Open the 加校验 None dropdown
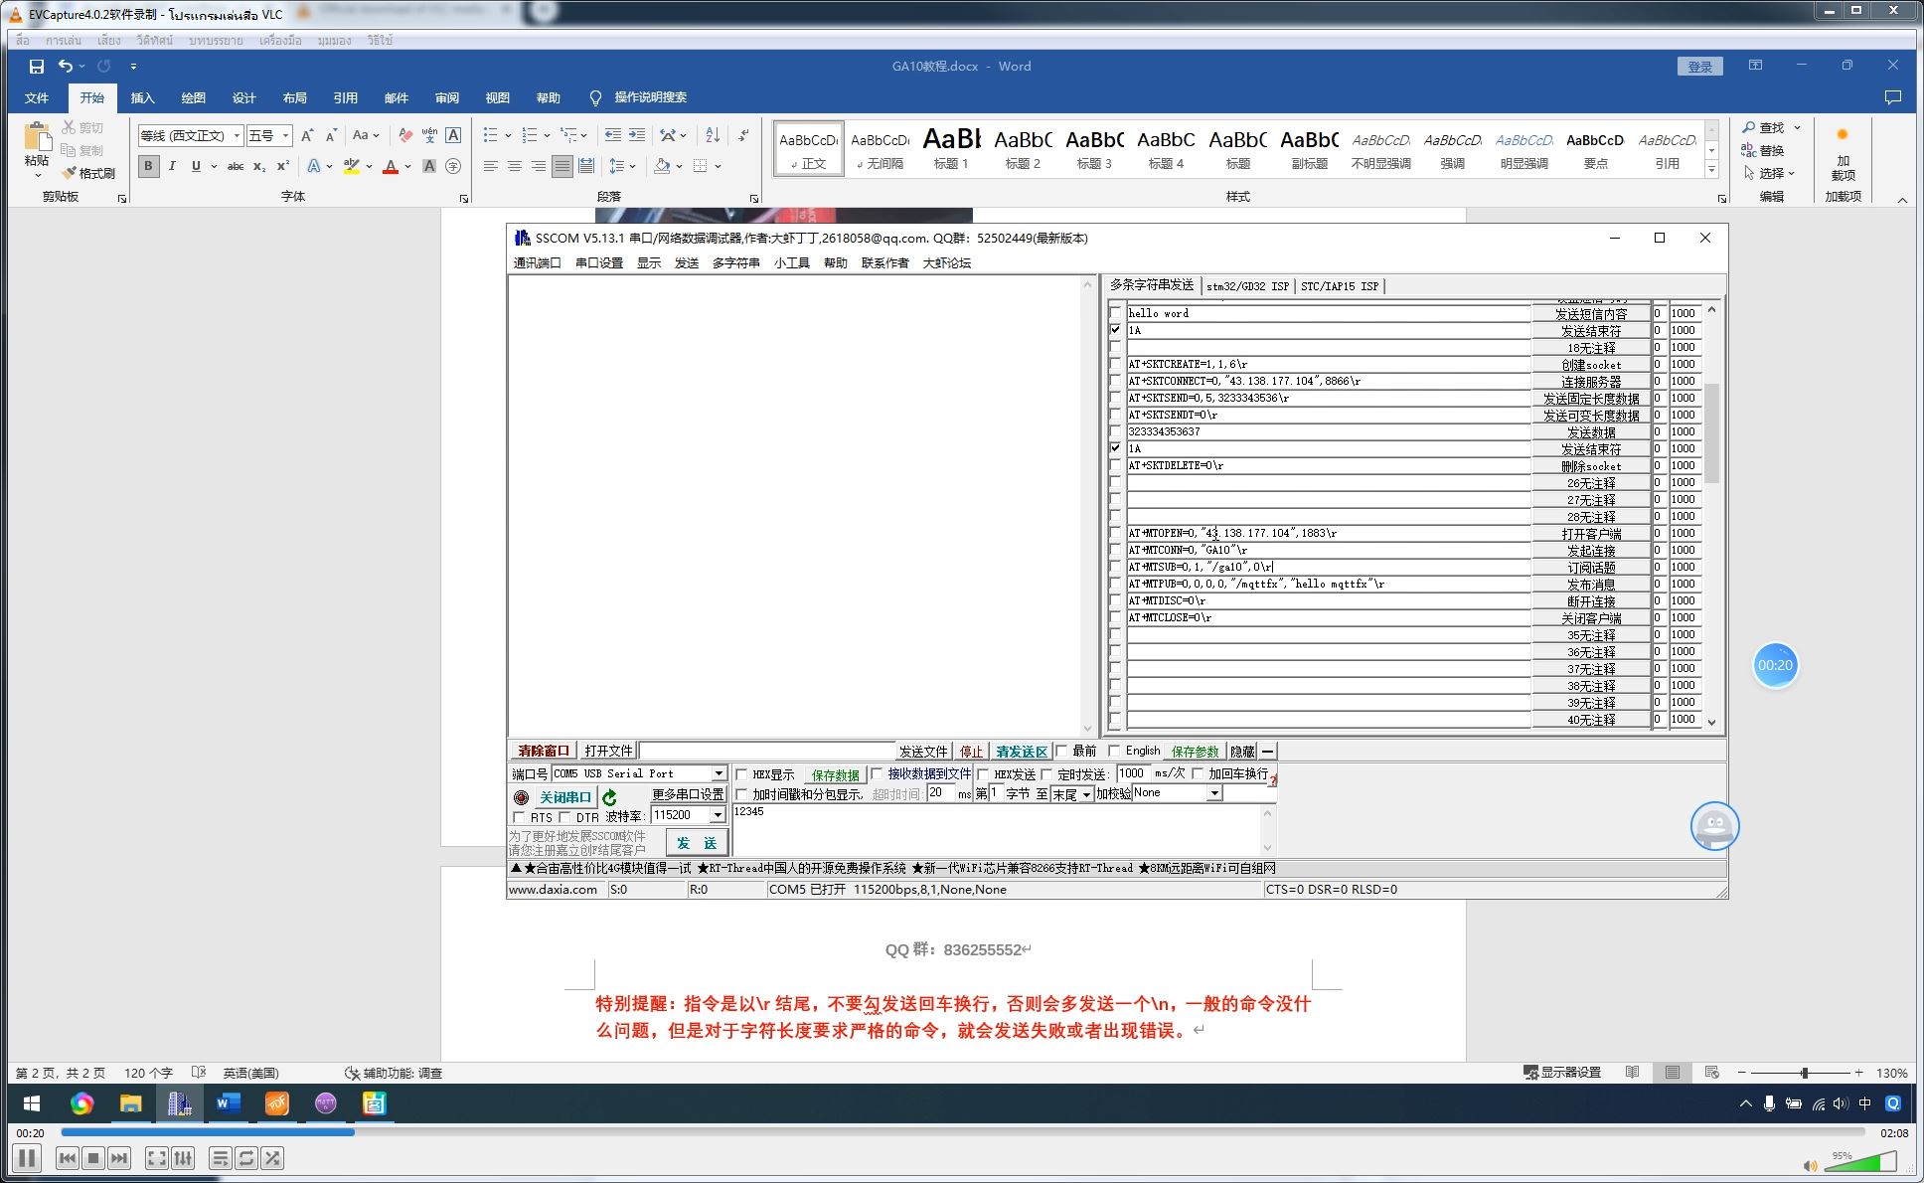The image size is (1924, 1183). [1214, 793]
